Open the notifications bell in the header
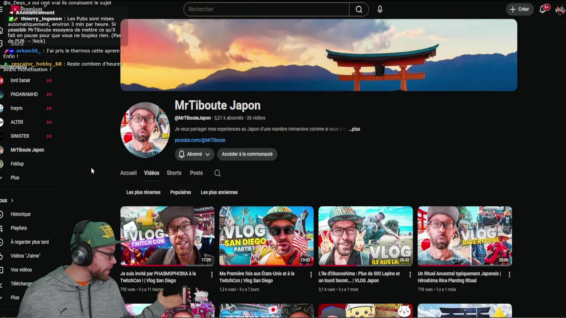This screenshot has height=318, width=566. tap(543, 9)
